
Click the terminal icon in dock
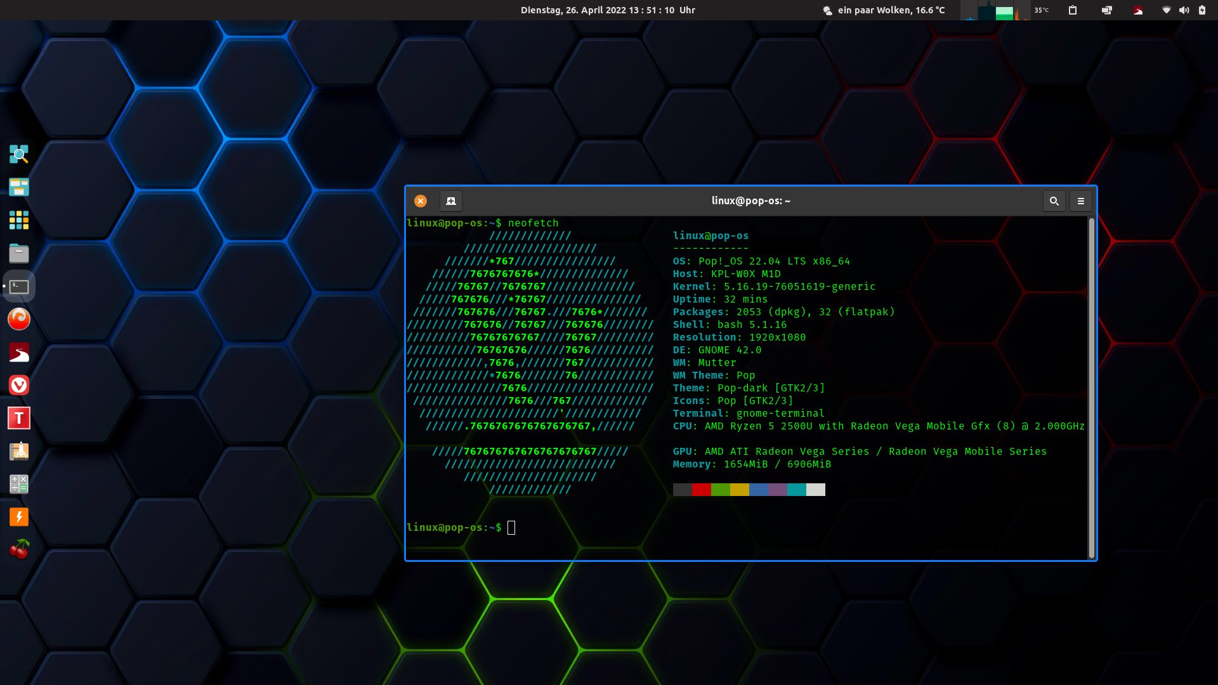click(x=19, y=287)
